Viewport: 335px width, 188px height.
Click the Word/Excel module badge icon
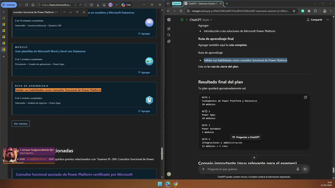(x=149, y=61)
